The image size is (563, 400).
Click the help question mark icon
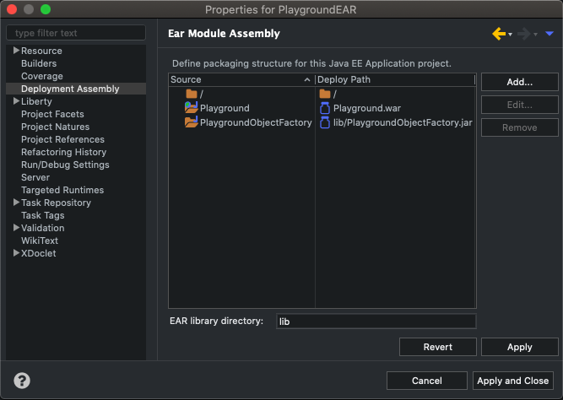click(x=22, y=381)
